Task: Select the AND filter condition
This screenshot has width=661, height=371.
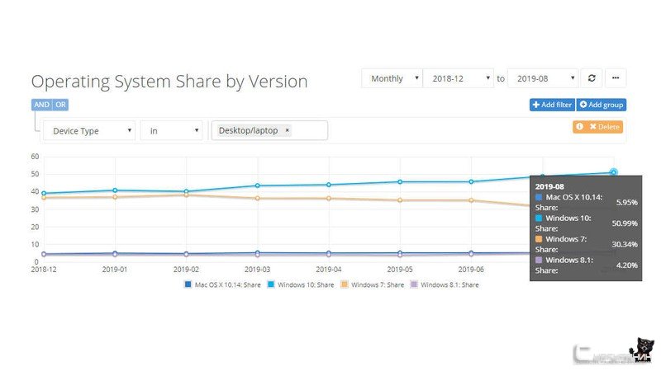Action: coord(41,105)
